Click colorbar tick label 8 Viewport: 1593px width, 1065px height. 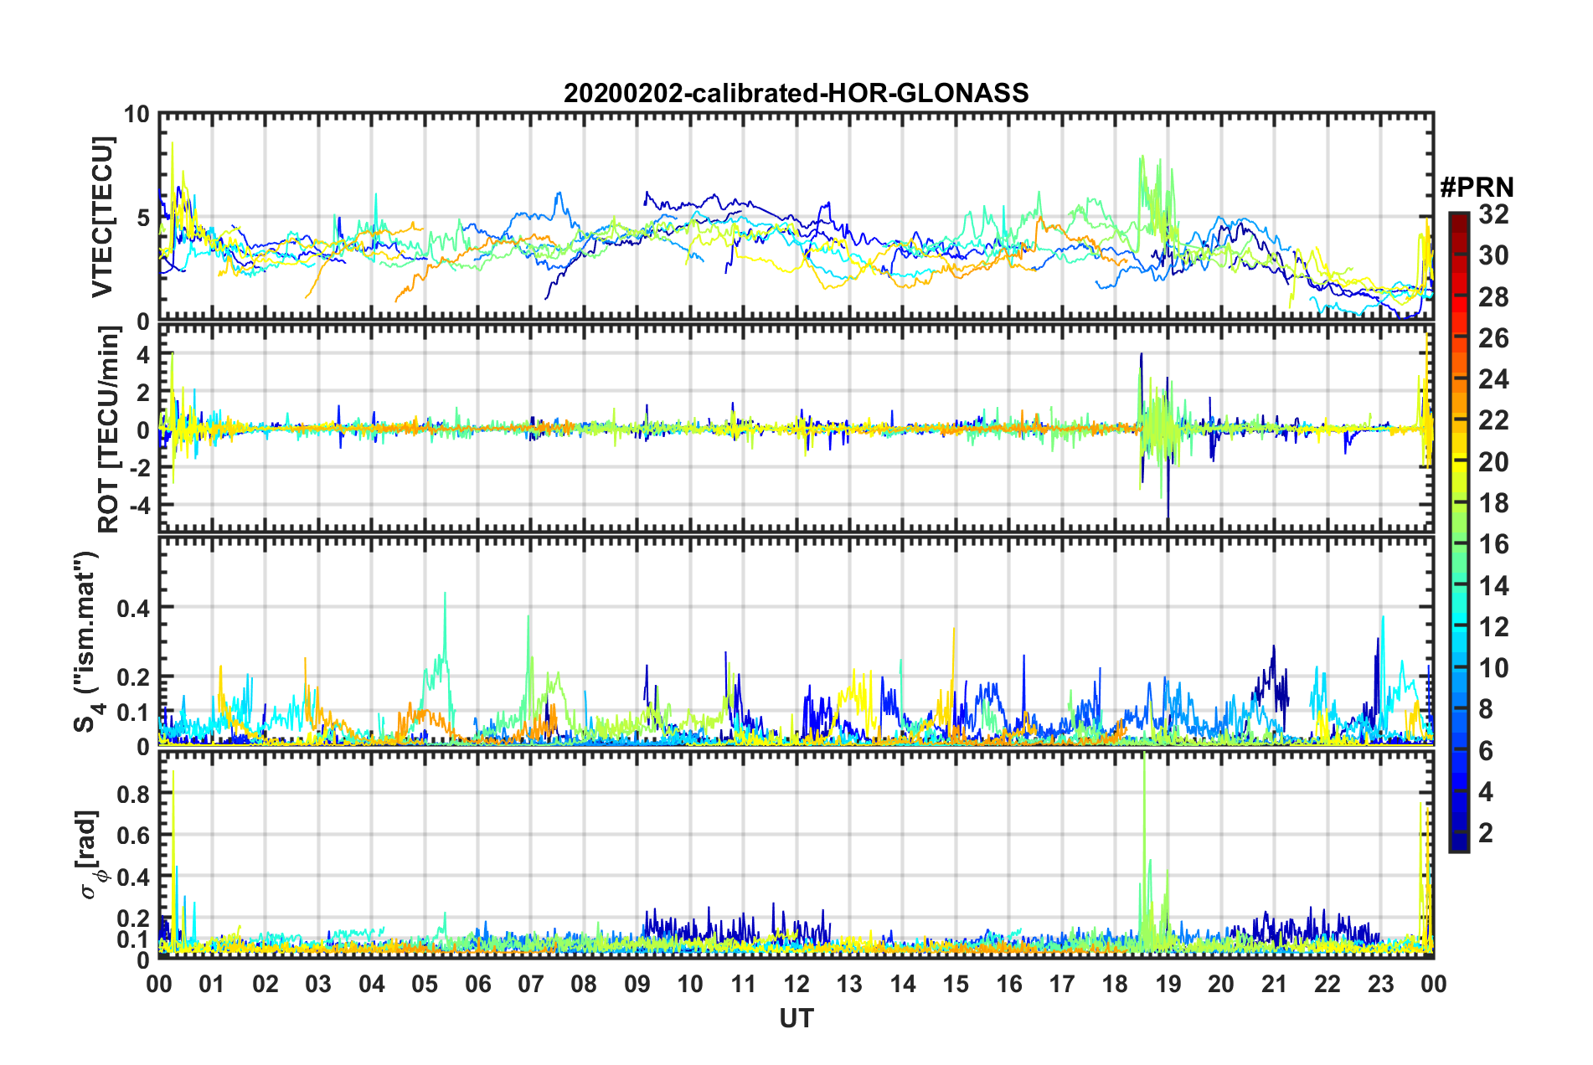coord(1486,710)
